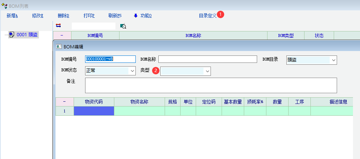Viewport: 360px width, 159px height.
Task: Click the red-blue swap arrows icon
Action: click(x=58, y=26)
